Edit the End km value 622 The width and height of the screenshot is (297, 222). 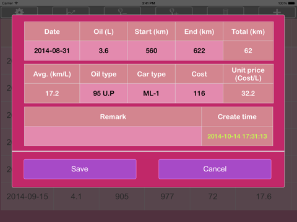tap(199, 51)
